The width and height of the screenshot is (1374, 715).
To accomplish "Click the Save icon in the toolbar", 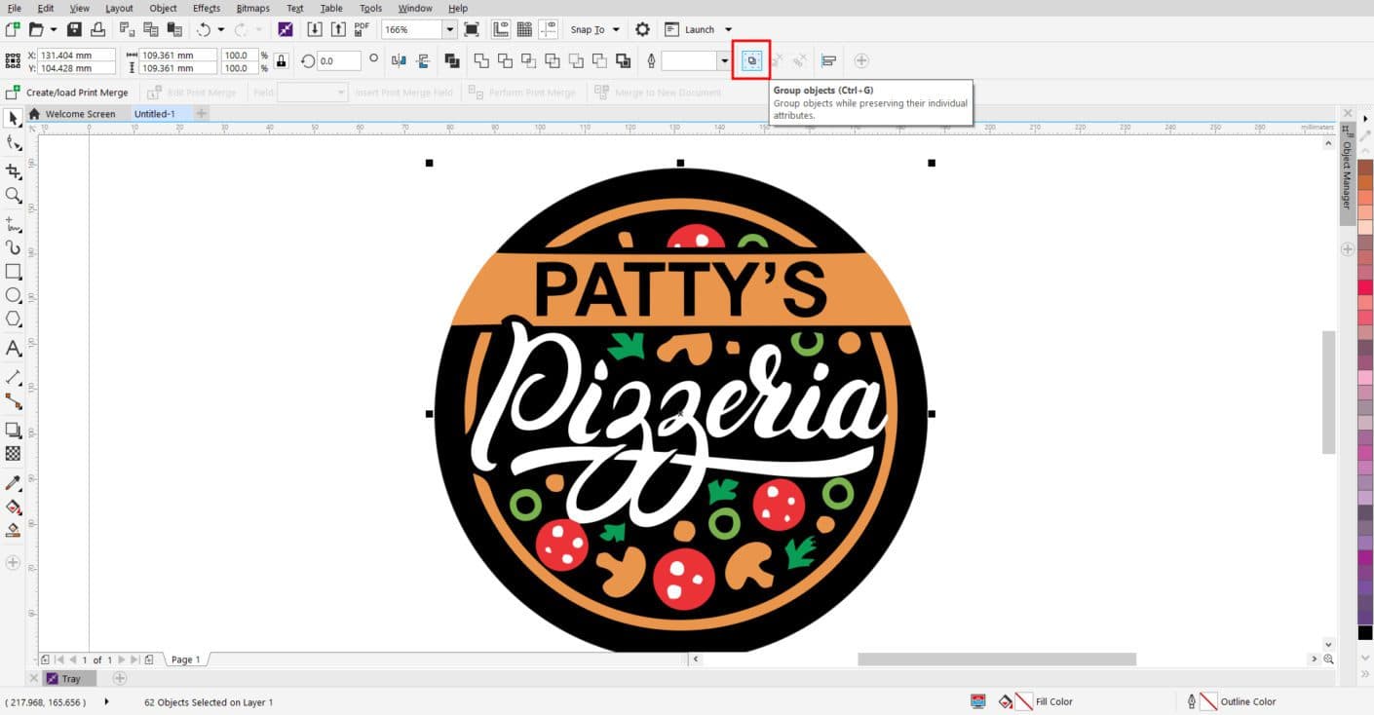I will [74, 29].
